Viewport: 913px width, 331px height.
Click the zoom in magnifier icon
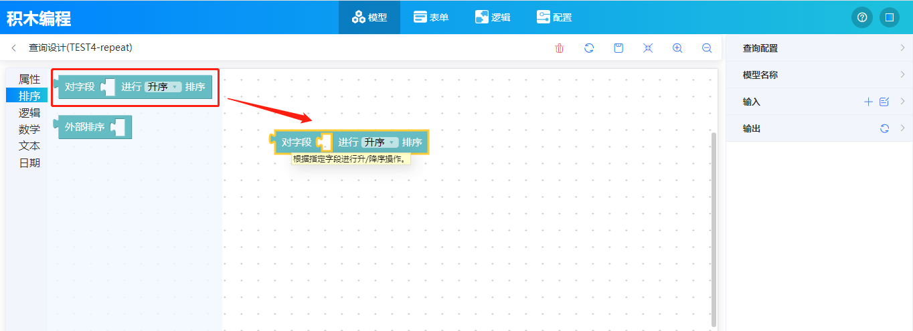tap(677, 48)
